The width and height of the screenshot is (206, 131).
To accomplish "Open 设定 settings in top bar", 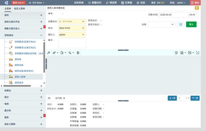I will 141,3.
